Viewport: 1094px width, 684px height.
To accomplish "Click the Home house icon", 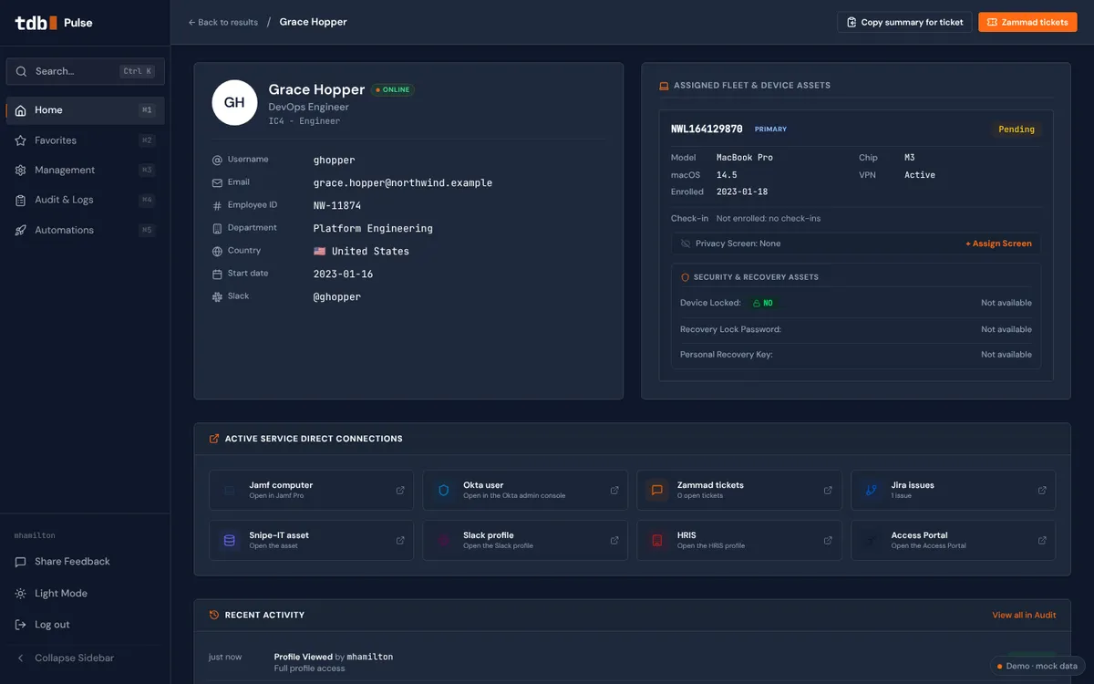I will pyautogui.click(x=20, y=110).
